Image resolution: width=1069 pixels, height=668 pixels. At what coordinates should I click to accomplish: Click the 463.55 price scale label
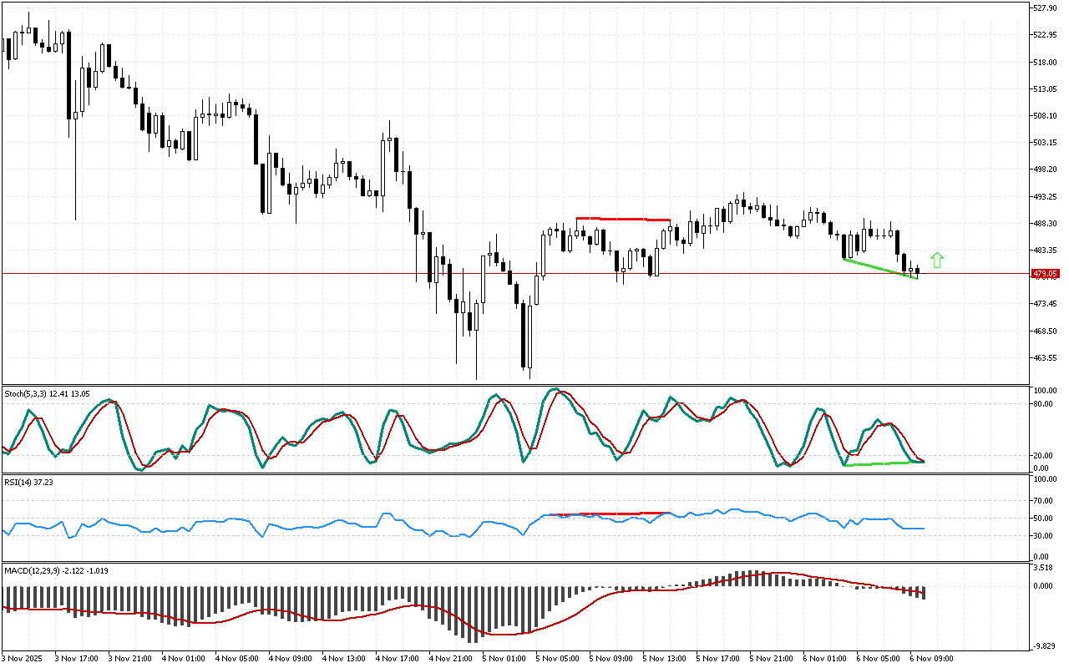pyautogui.click(x=1045, y=358)
